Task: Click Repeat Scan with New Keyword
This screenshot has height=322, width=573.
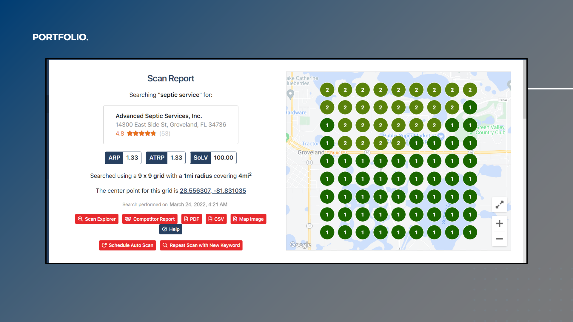Action: click(201, 245)
